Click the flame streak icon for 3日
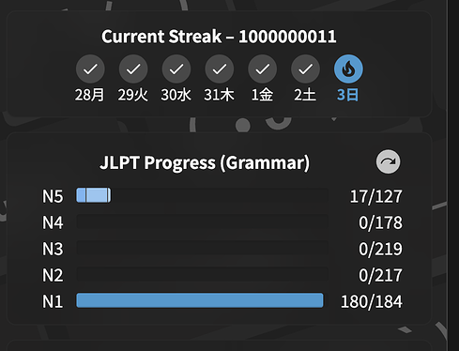The width and height of the screenshot is (459, 351). point(348,69)
